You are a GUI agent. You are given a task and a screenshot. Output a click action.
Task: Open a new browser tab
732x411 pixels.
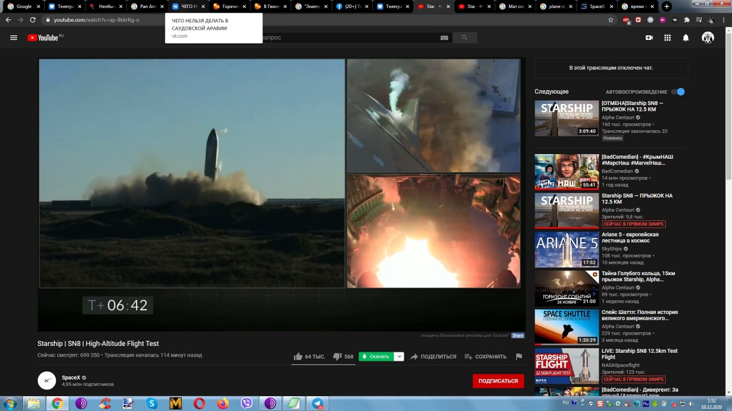(x=667, y=6)
